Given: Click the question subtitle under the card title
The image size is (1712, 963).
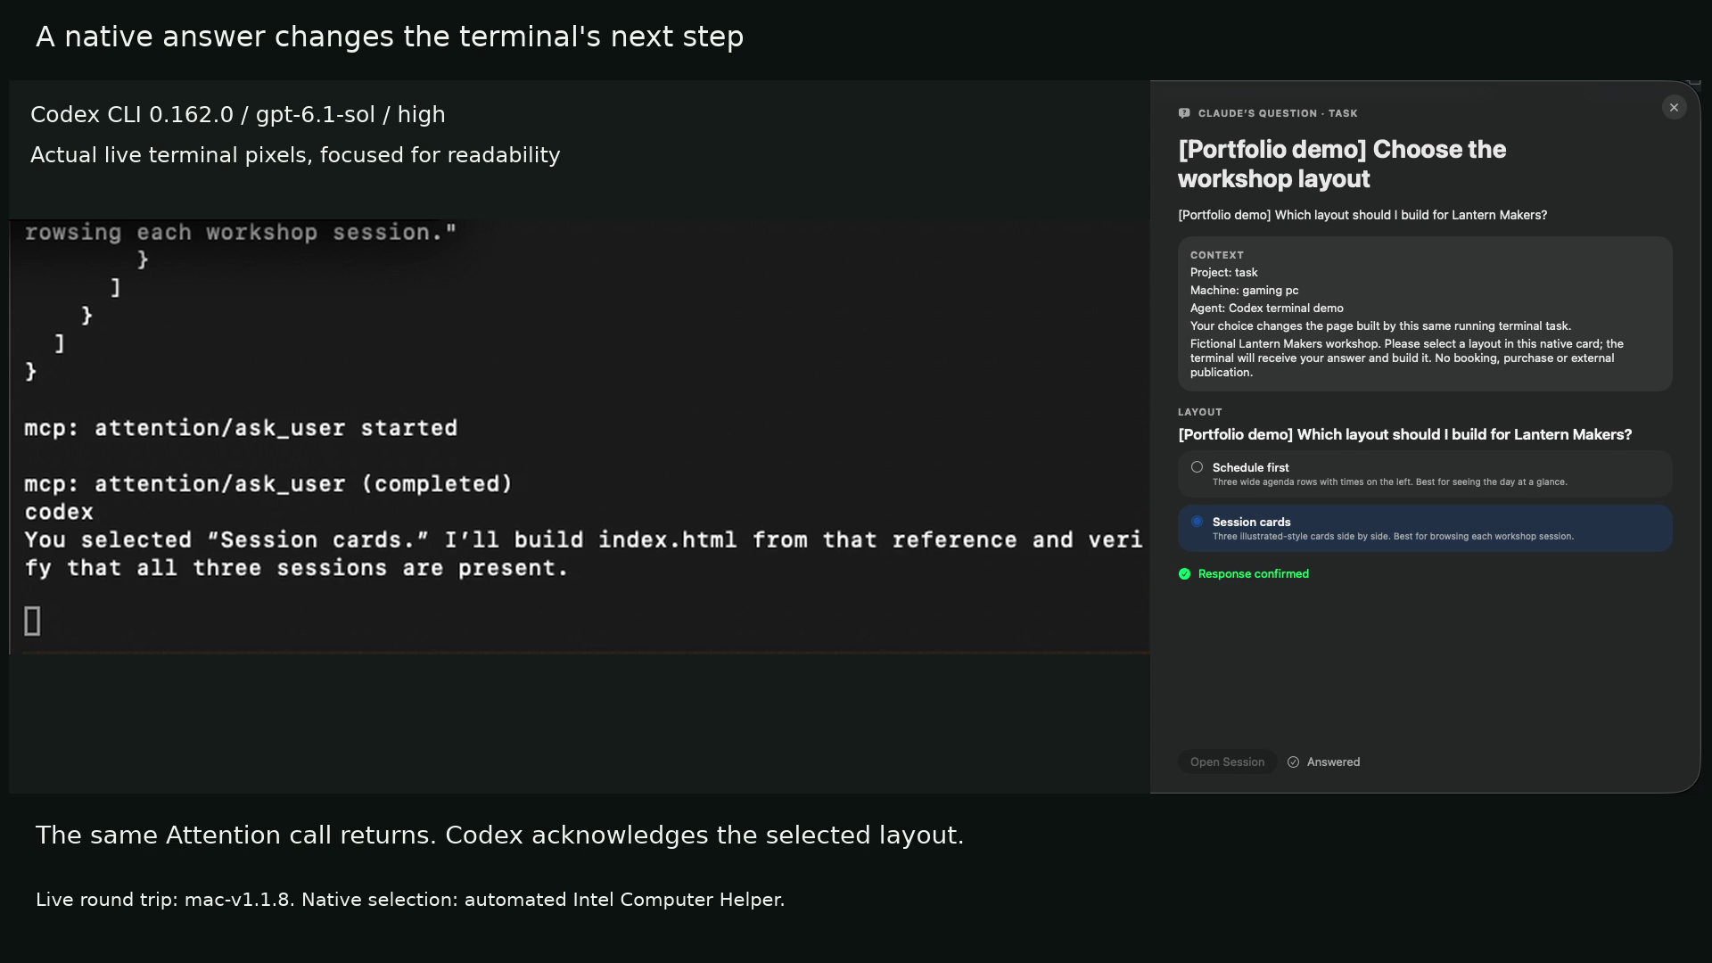Looking at the screenshot, I should coord(1362,215).
